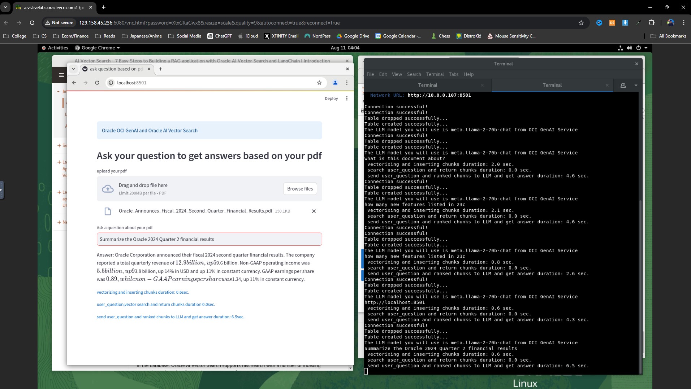Open the ChatGPT bookmark

220,36
